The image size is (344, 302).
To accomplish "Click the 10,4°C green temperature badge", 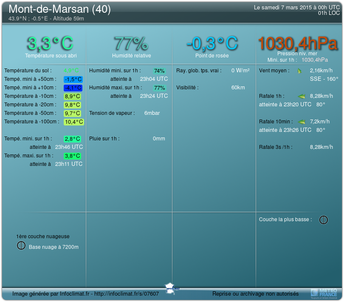I will click(74, 122).
